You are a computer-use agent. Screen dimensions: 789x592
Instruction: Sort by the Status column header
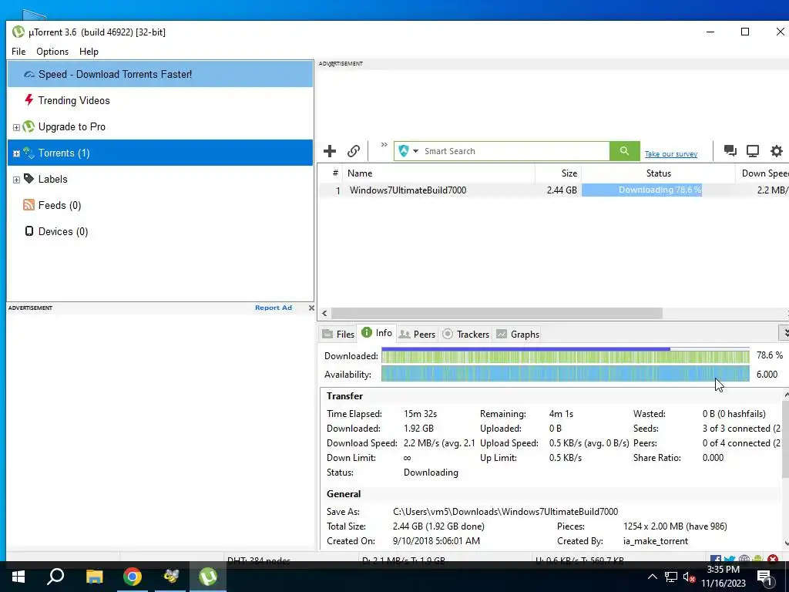tap(658, 173)
